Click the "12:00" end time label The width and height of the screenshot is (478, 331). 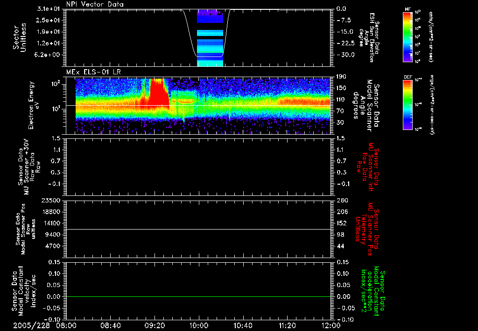coord(331,325)
